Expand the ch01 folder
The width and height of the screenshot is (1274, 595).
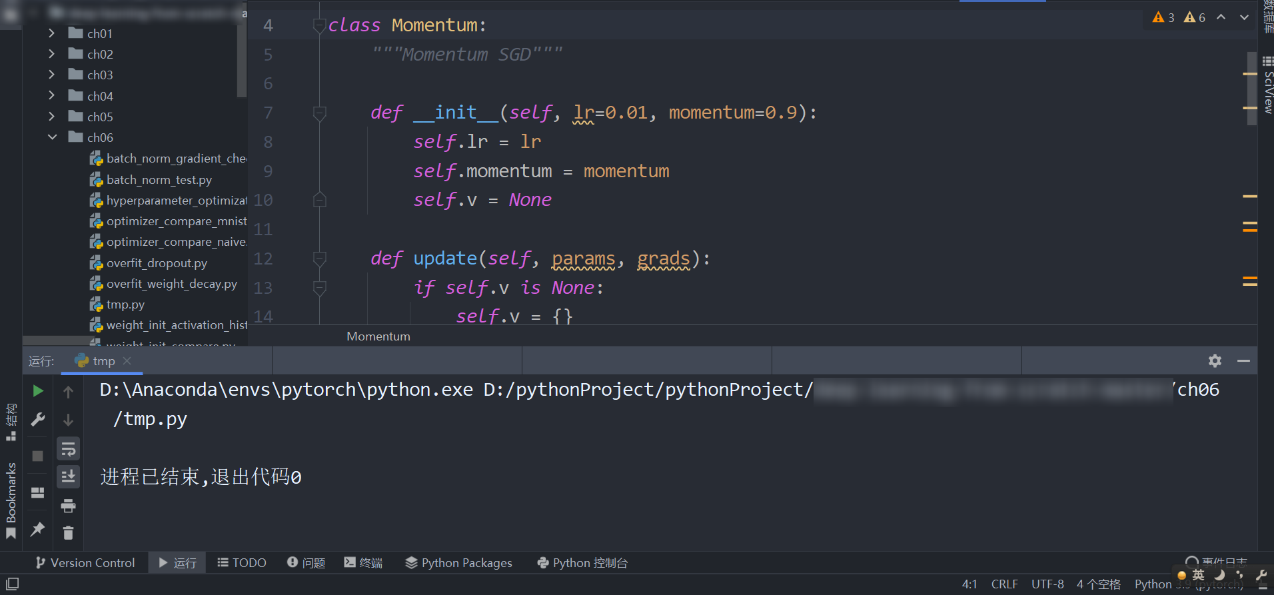click(x=52, y=33)
